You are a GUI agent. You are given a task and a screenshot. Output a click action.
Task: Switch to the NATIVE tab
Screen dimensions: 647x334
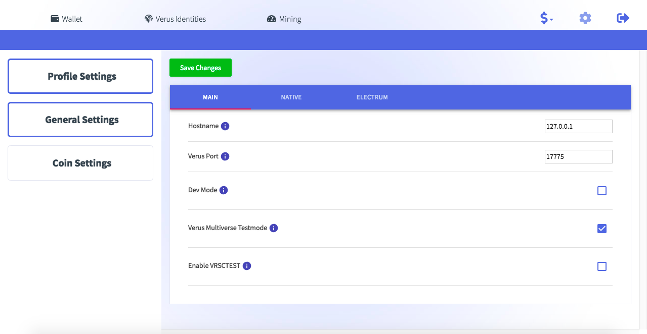pos(291,97)
